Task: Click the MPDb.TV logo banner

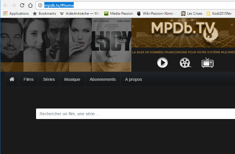Action: click(x=183, y=33)
